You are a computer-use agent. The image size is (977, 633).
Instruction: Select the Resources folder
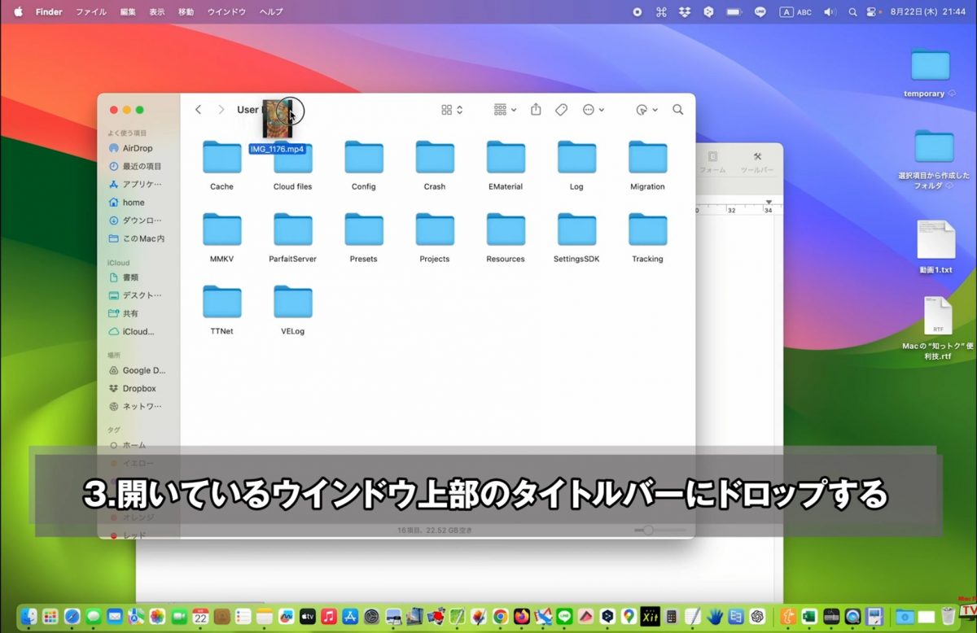(x=506, y=238)
